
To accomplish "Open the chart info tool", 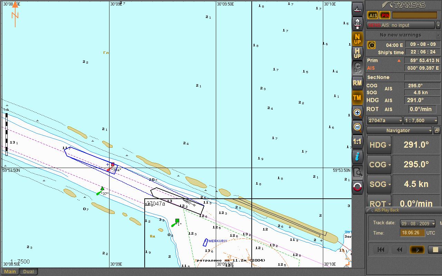I will click(357, 157).
